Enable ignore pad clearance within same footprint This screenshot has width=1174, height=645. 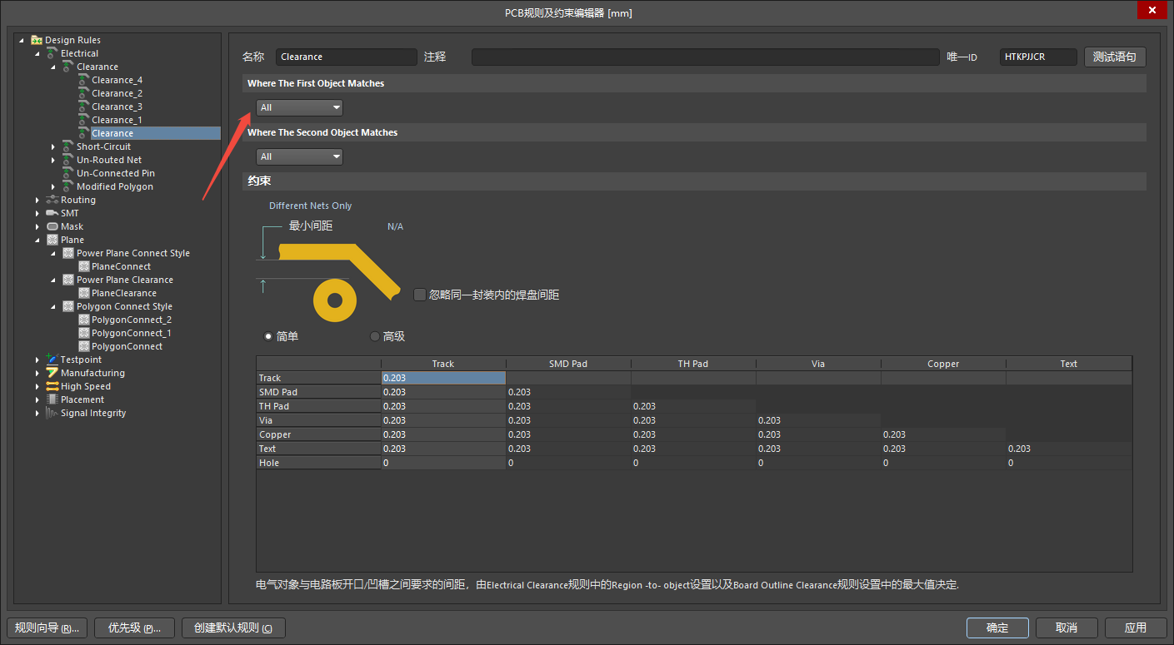click(420, 294)
